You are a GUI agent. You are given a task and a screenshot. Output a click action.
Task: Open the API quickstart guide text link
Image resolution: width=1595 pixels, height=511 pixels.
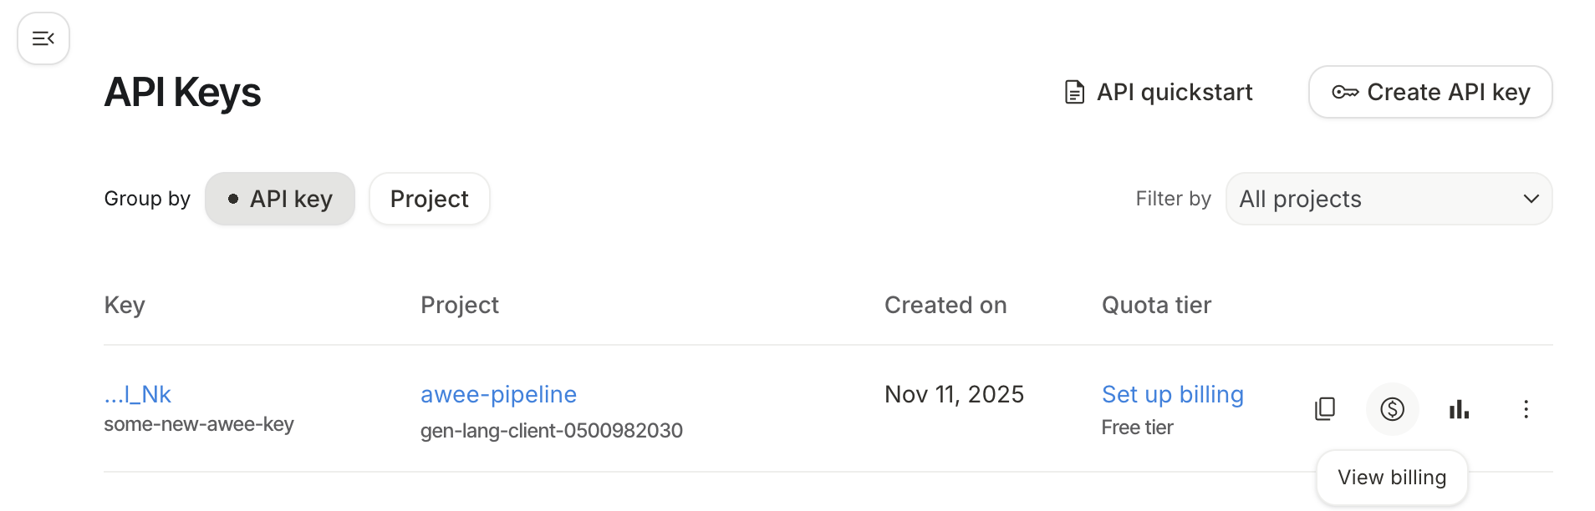pos(1174,92)
